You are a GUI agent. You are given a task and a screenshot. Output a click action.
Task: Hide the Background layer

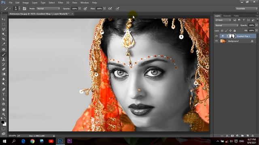click(217, 41)
